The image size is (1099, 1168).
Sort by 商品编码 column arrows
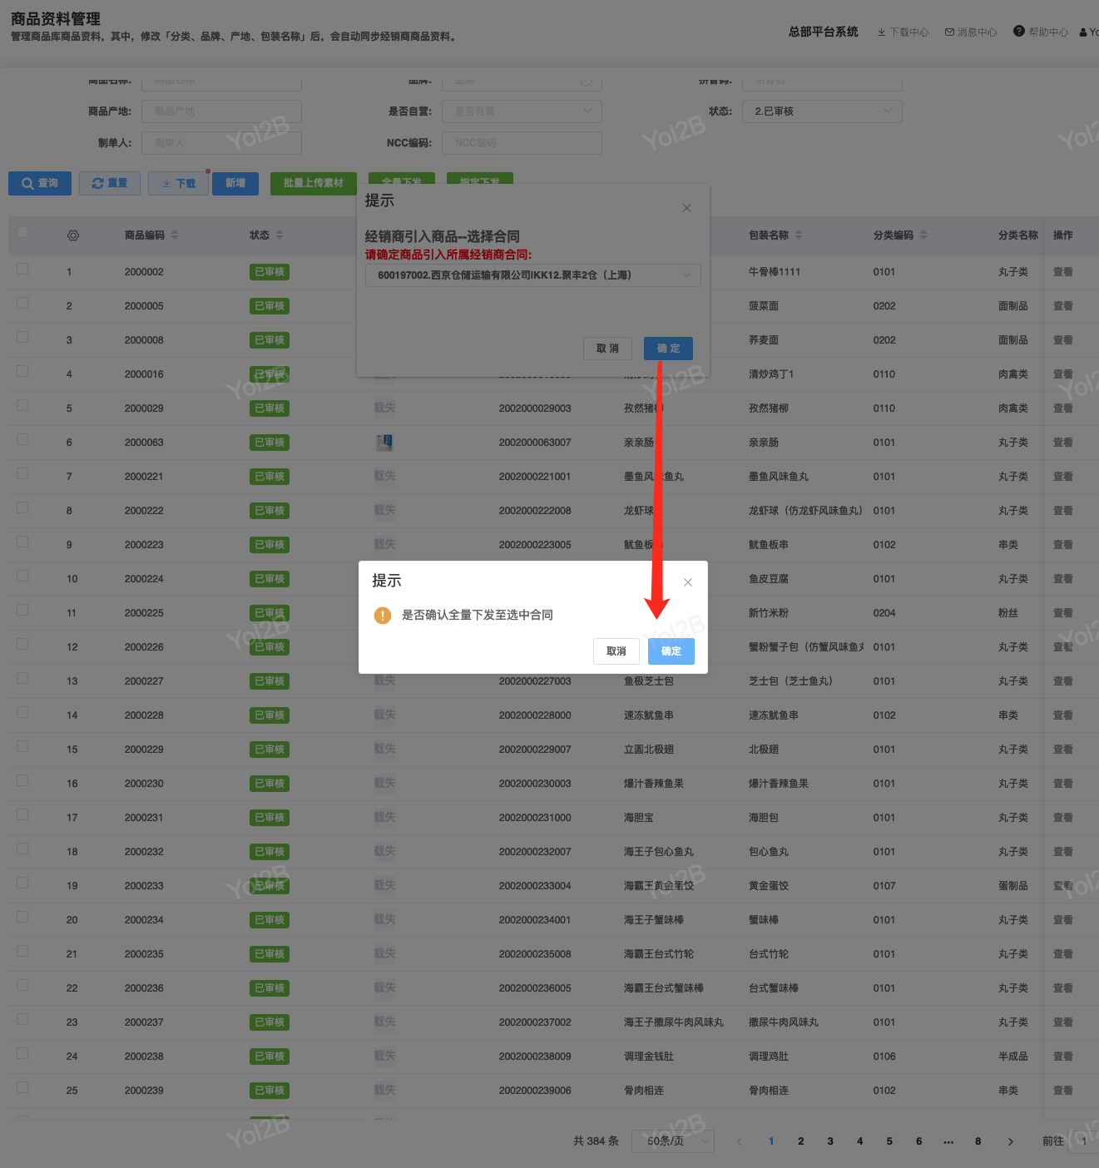pos(175,235)
